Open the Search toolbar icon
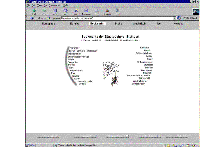The width and height of the screenshot is (200, 147). point(76,11)
